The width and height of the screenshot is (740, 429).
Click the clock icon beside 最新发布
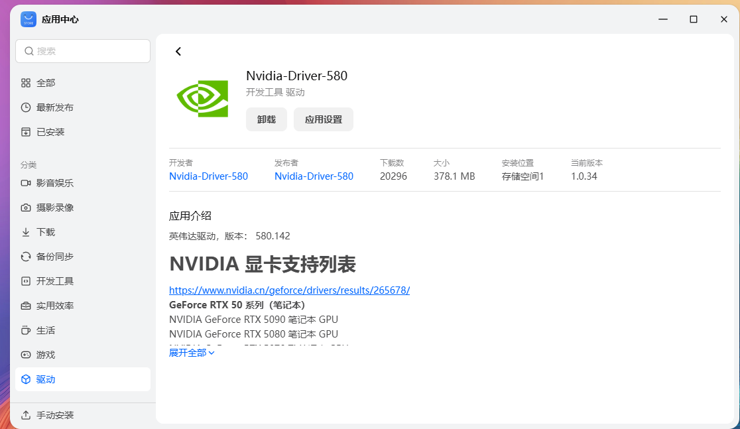[x=26, y=107]
